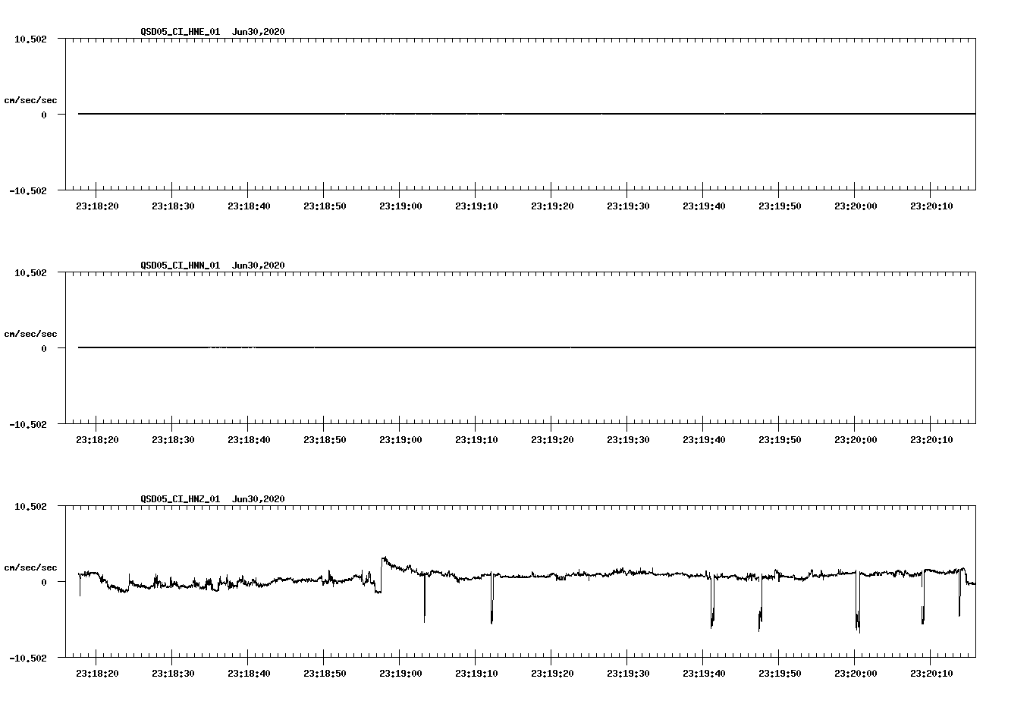The height and width of the screenshot is (701, 1030).
Task: Click 23:18:40 time label under HNE plot
Action: (x=249, y=206)
